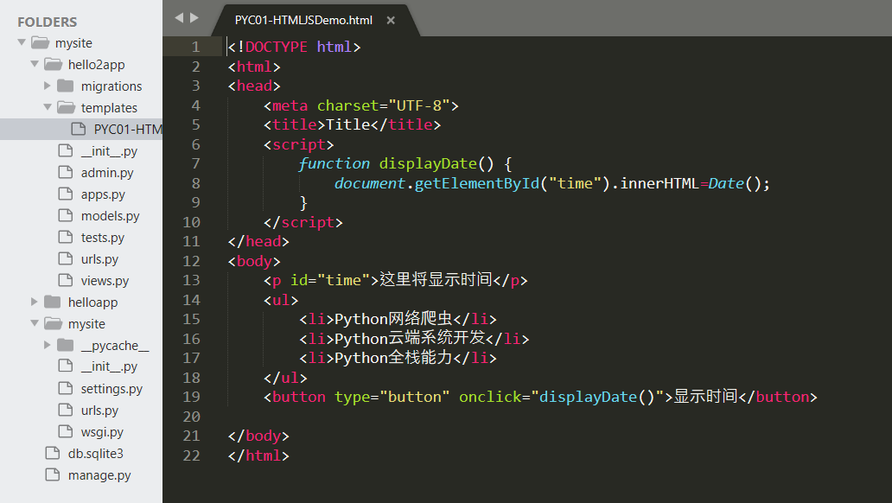Image resolution: width=892 pixels, height=503 pixels.
Task: Open models.py from the sidebar
Action: pyautogui.click(x=110, y=215)
